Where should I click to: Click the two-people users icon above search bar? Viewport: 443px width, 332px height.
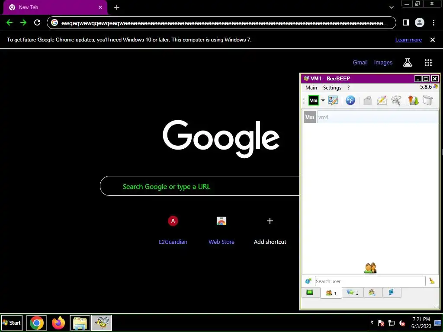pyautogui.click(x=370, y=268)
